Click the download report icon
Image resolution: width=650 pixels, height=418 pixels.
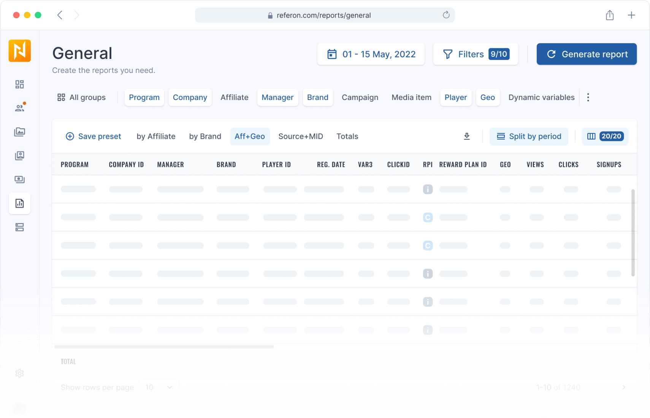click(467, 136)
